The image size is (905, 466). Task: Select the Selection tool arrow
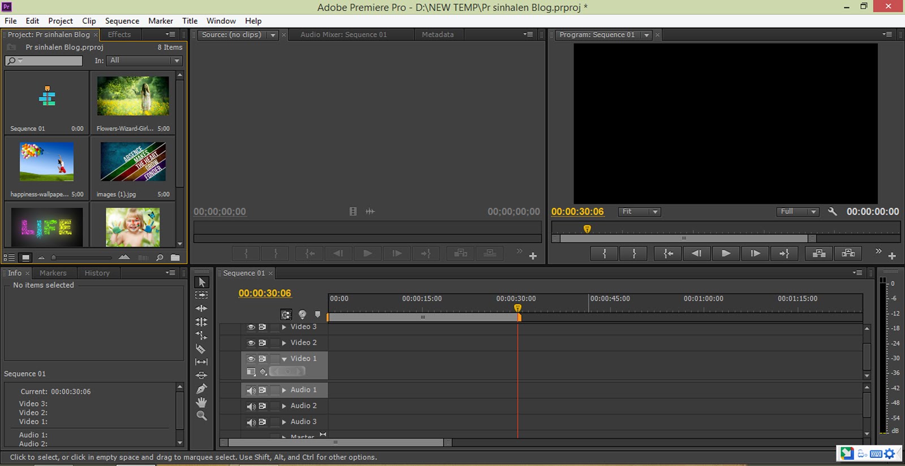coord(201,282)
